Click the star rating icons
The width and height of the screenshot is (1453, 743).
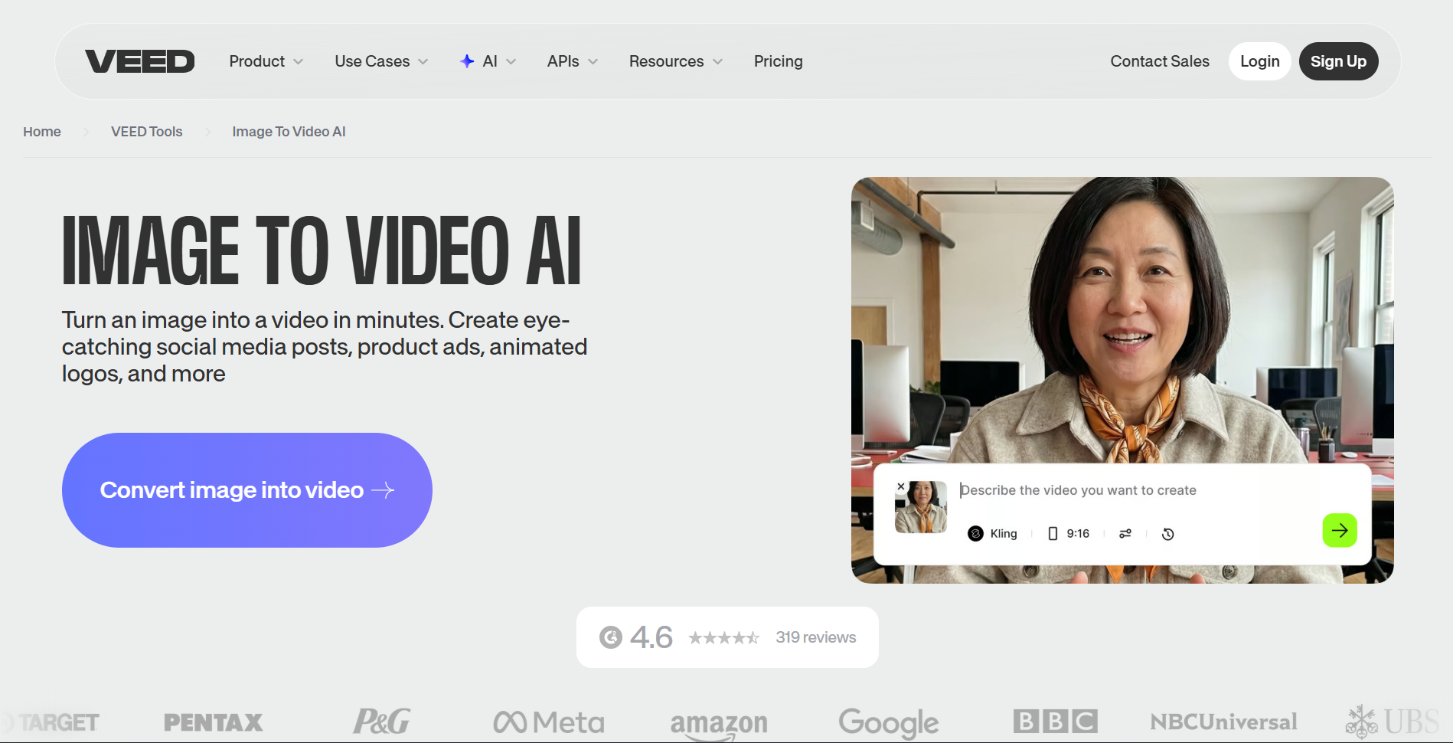pos(723,637)
